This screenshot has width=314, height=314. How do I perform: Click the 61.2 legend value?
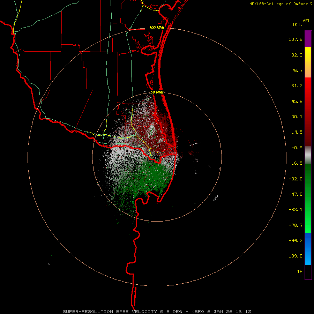[x=297, y=86]
